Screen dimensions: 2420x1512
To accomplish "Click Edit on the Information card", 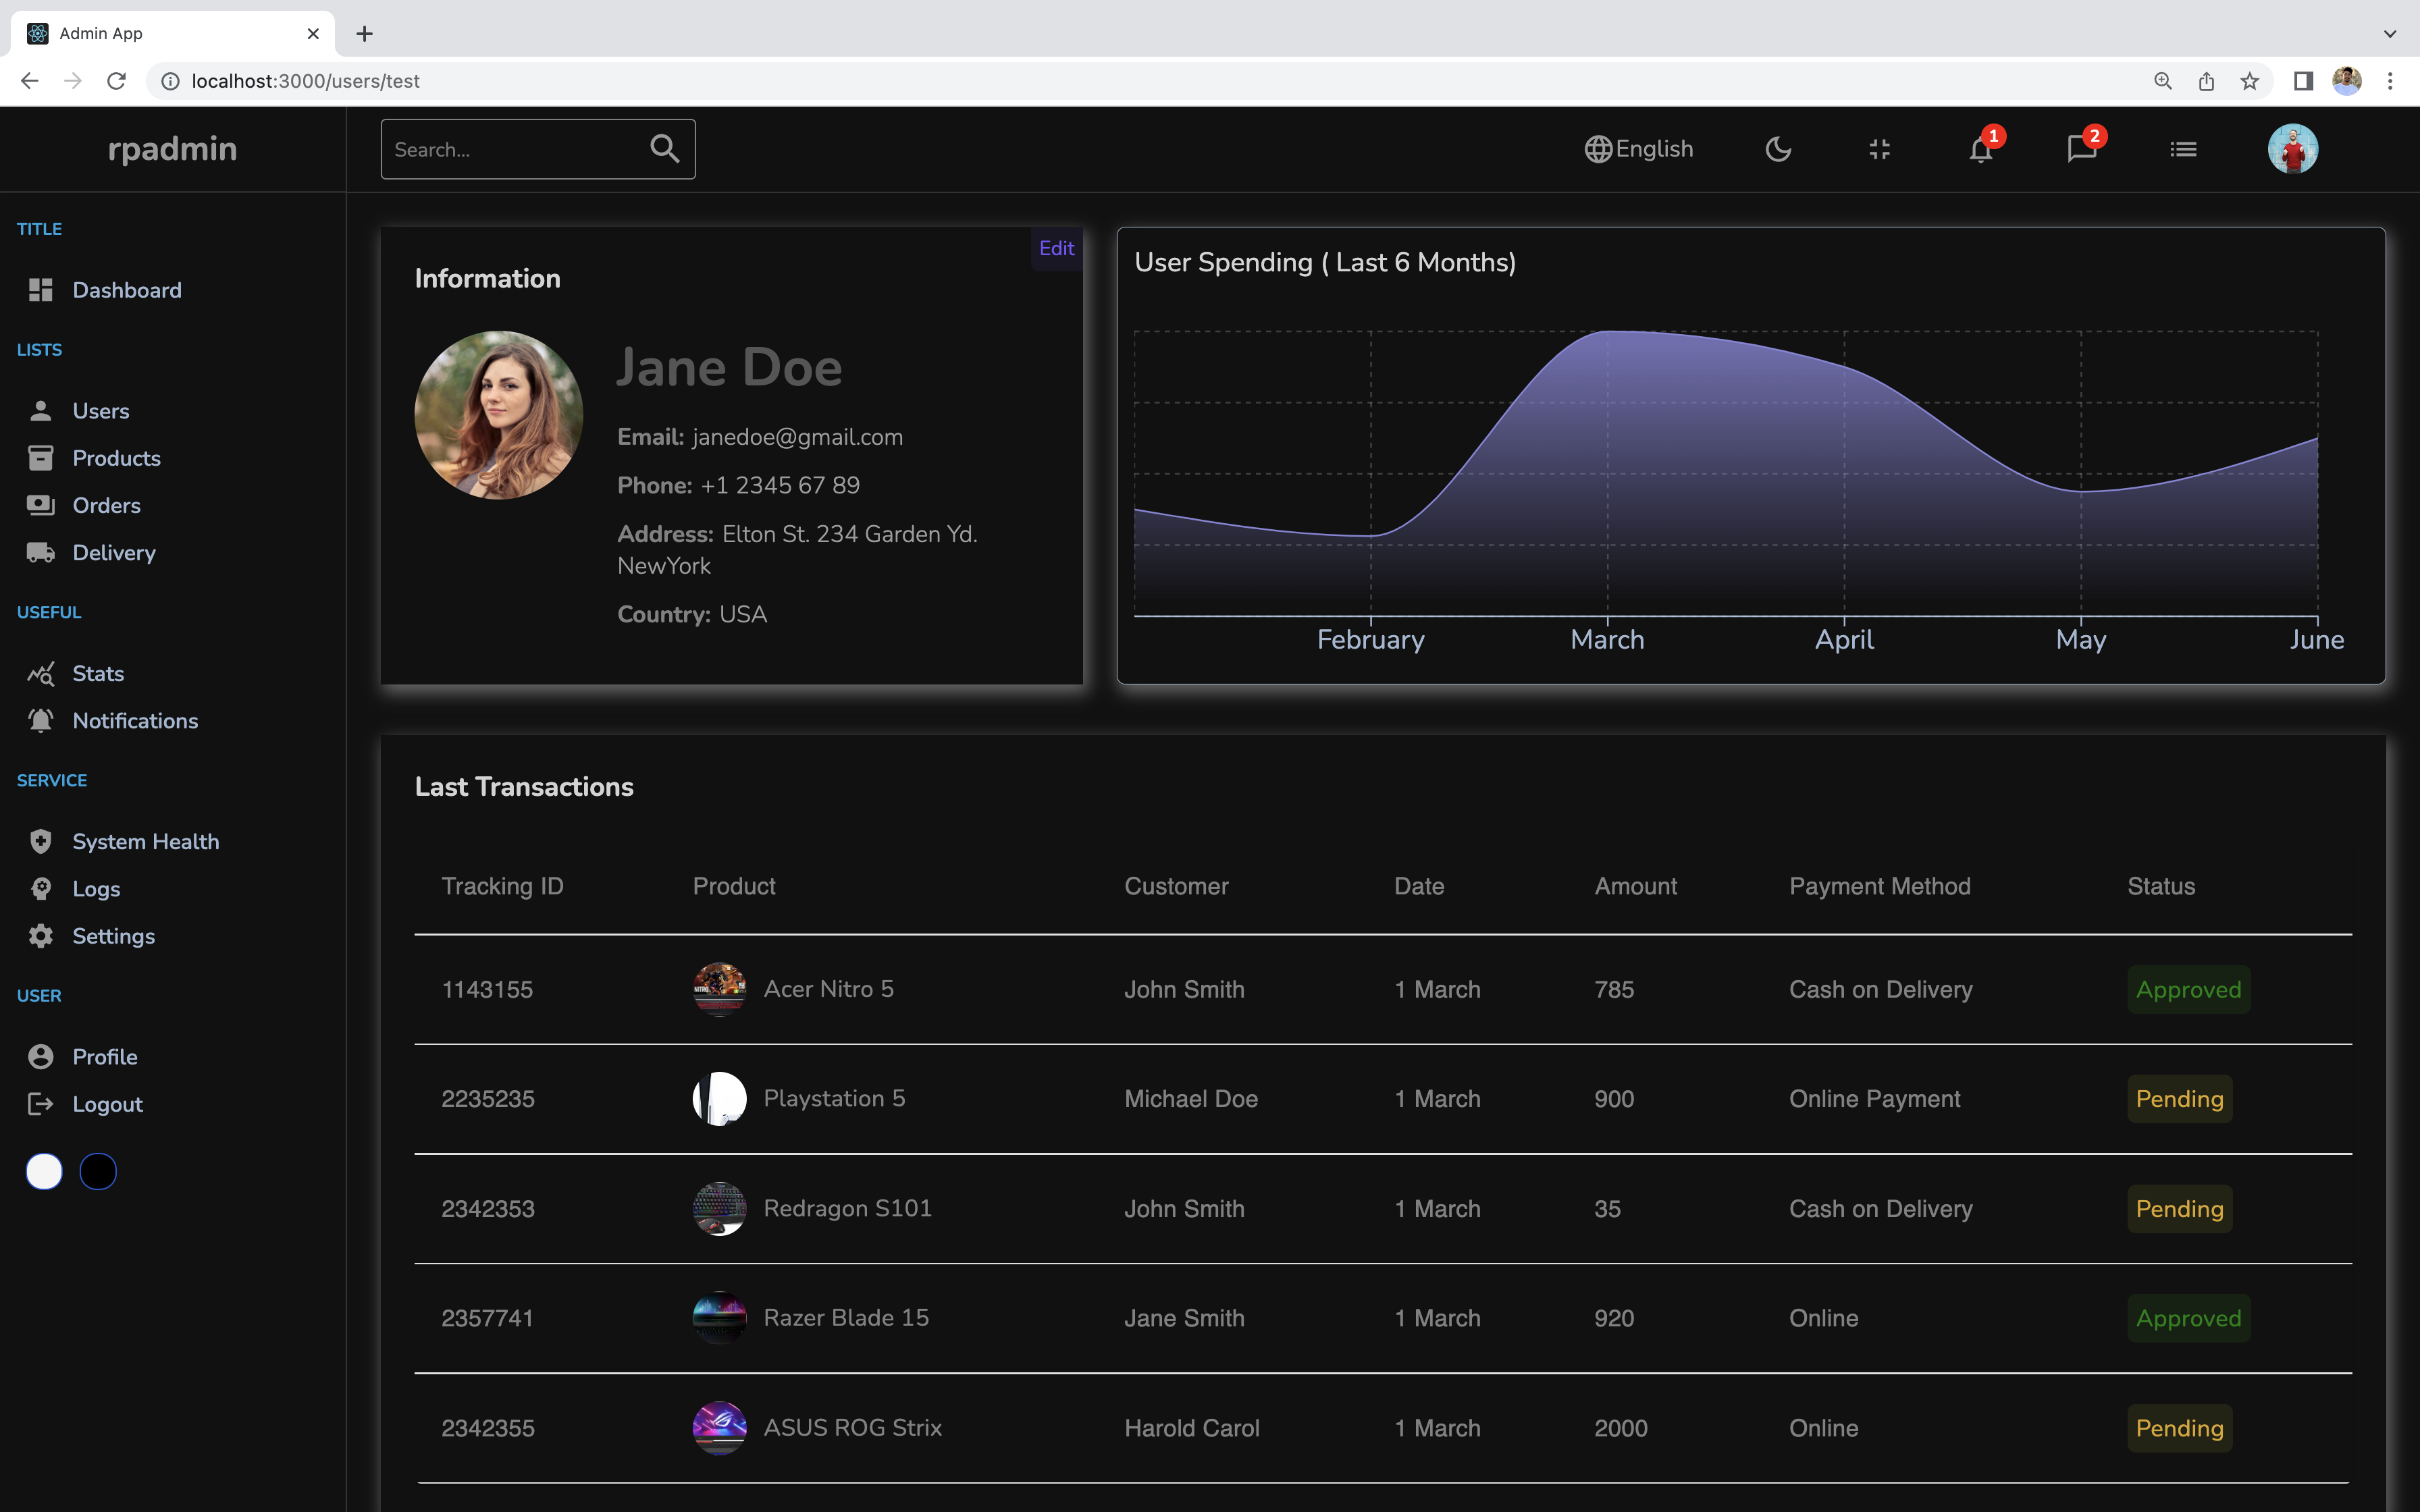I will click(1056, 248).
